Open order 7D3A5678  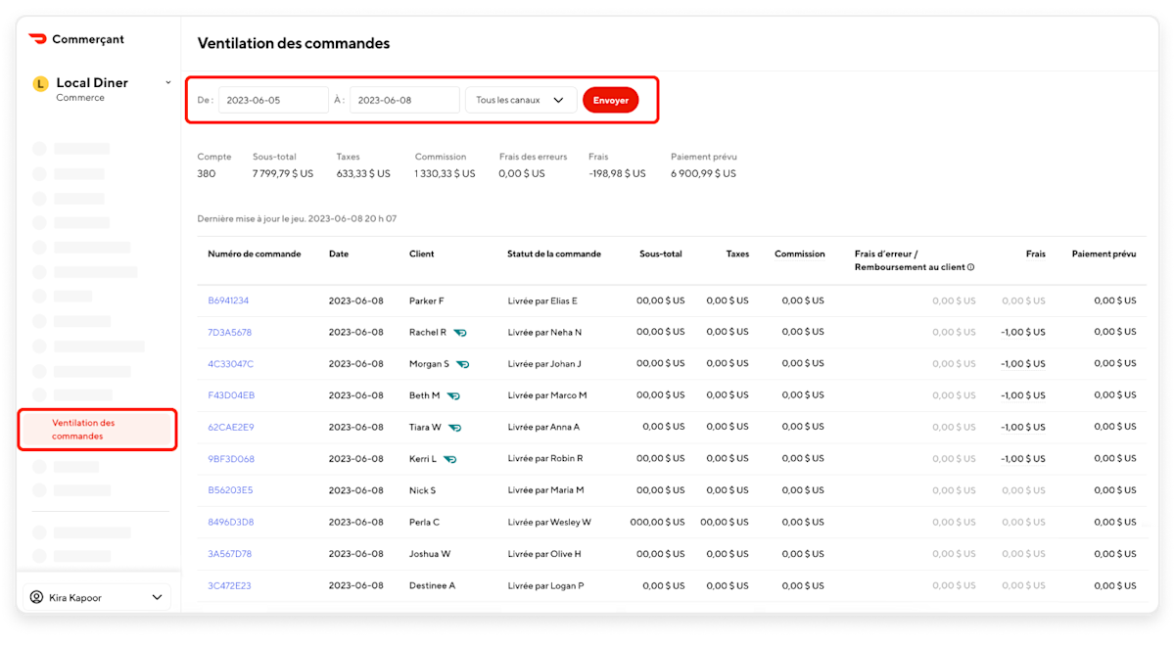(x=229, y=333)
